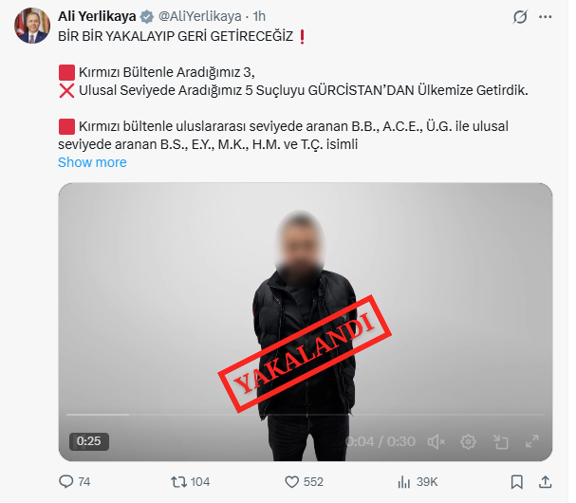Click the share upload icon
This screenshot has height=503, width=576.
point(545,482)
